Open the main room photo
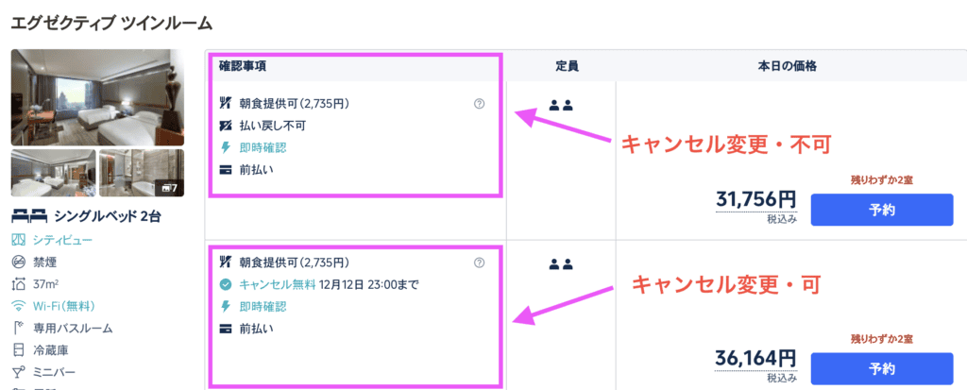This screenshot has width=967, height=390. pyautogui.click(x=97, y=95)
